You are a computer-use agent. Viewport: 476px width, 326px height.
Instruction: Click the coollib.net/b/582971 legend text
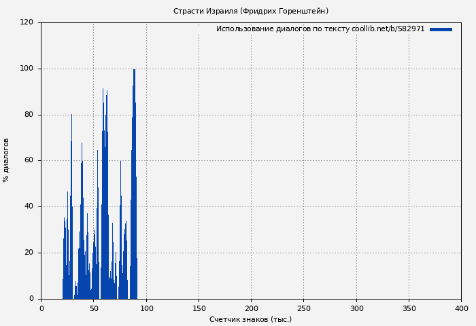(388, 29)
